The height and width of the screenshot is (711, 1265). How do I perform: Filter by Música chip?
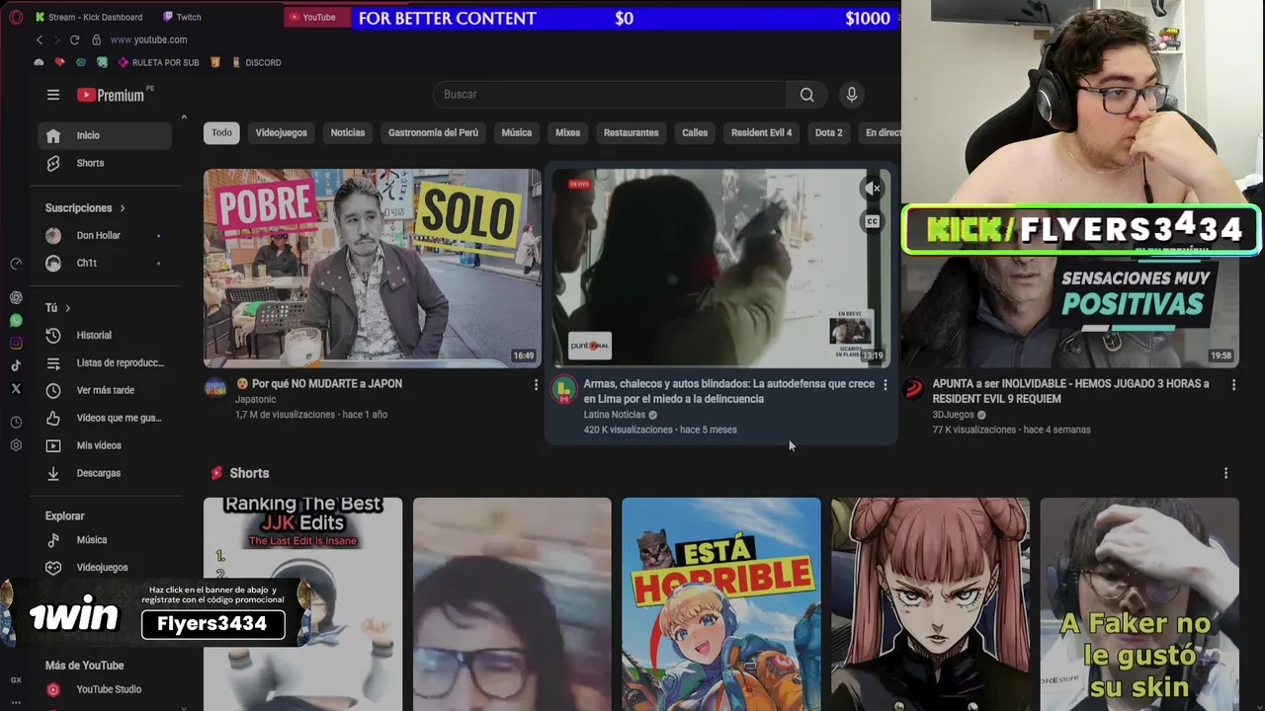[x=517, y=132]
